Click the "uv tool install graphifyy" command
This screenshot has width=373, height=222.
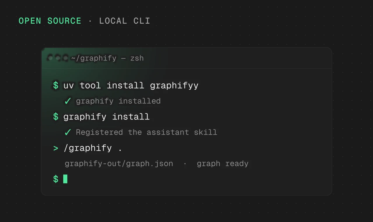[x=131, y=86]
